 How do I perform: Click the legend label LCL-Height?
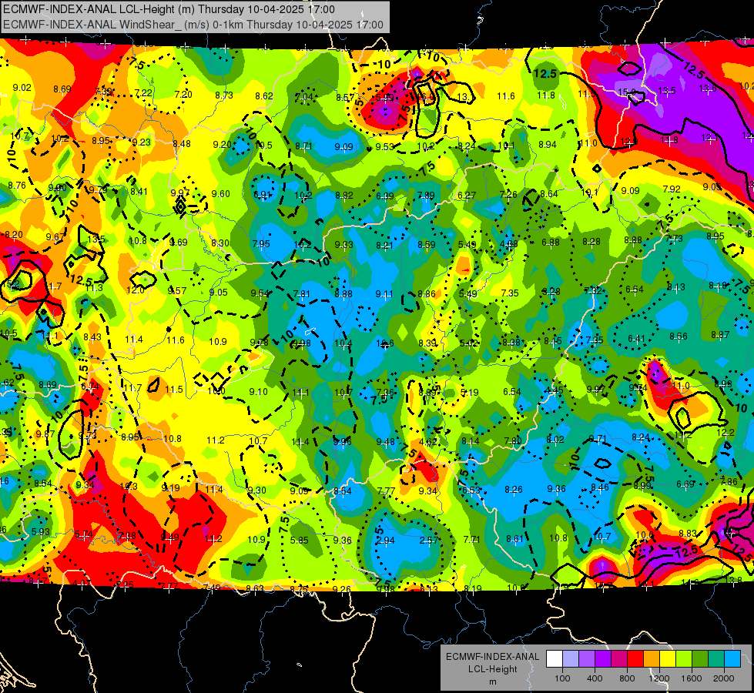tap(492, 669)
